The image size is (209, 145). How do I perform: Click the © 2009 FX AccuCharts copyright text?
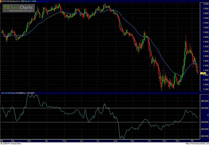pyautogui.click(x=11, y=144)
